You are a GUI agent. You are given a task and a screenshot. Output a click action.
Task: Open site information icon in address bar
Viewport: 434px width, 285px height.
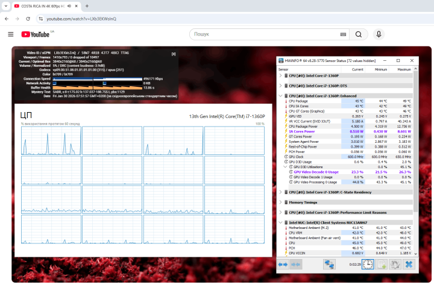41,19
